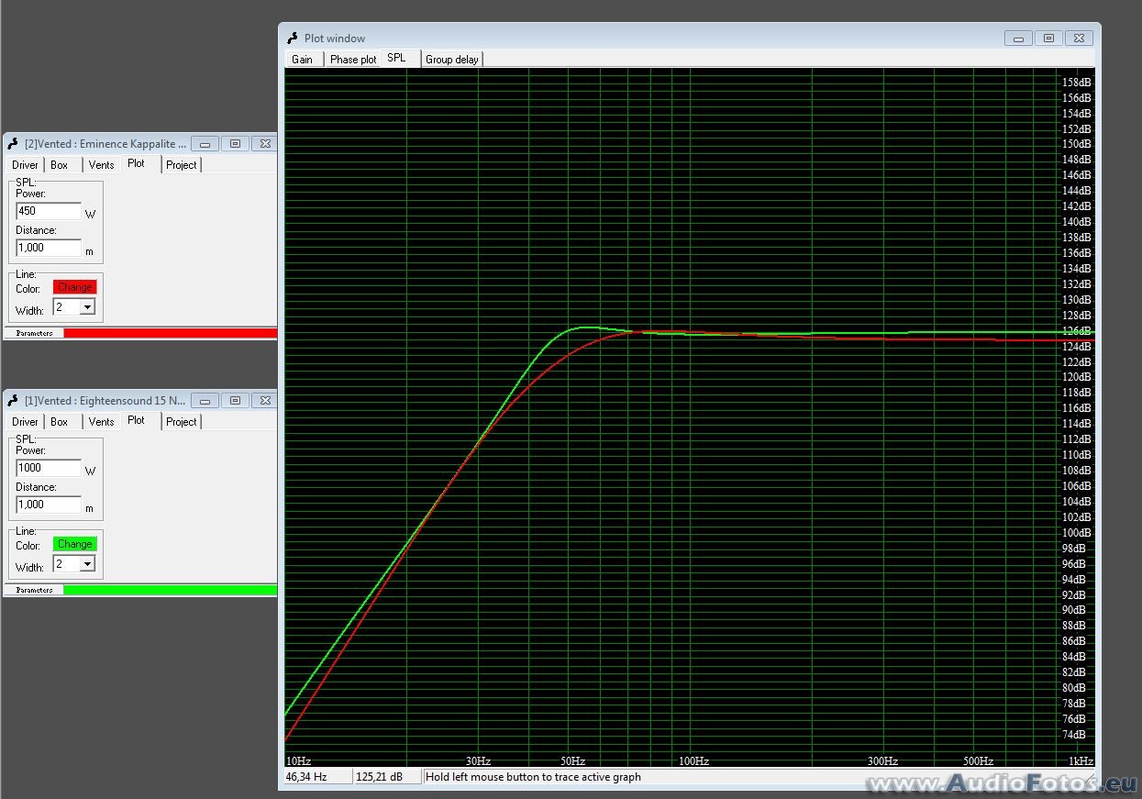
Task: Open the Phase plot tab
Action: tap(353, 60)
